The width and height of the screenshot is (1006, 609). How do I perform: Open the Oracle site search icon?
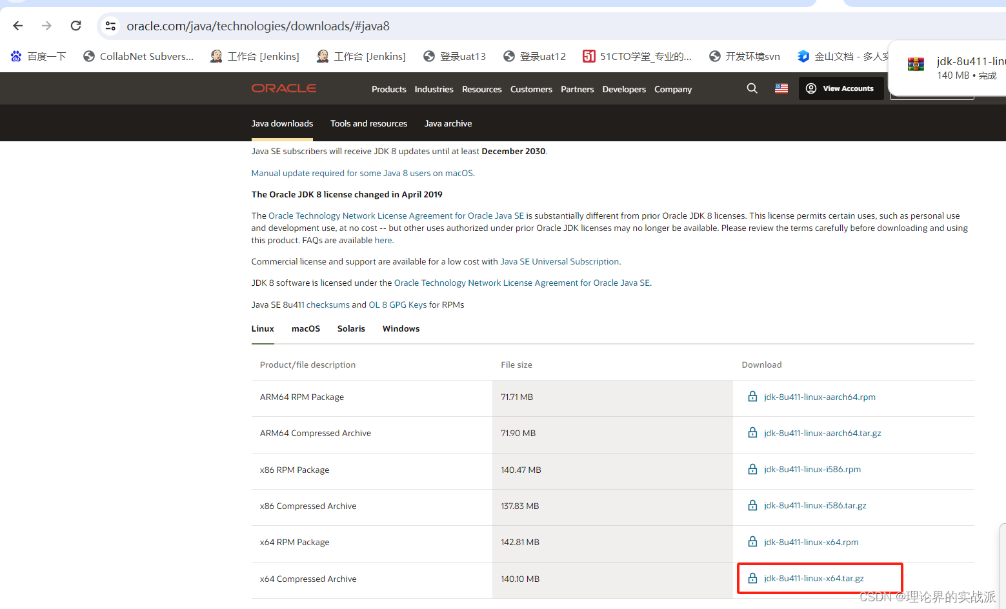[752, 88]
